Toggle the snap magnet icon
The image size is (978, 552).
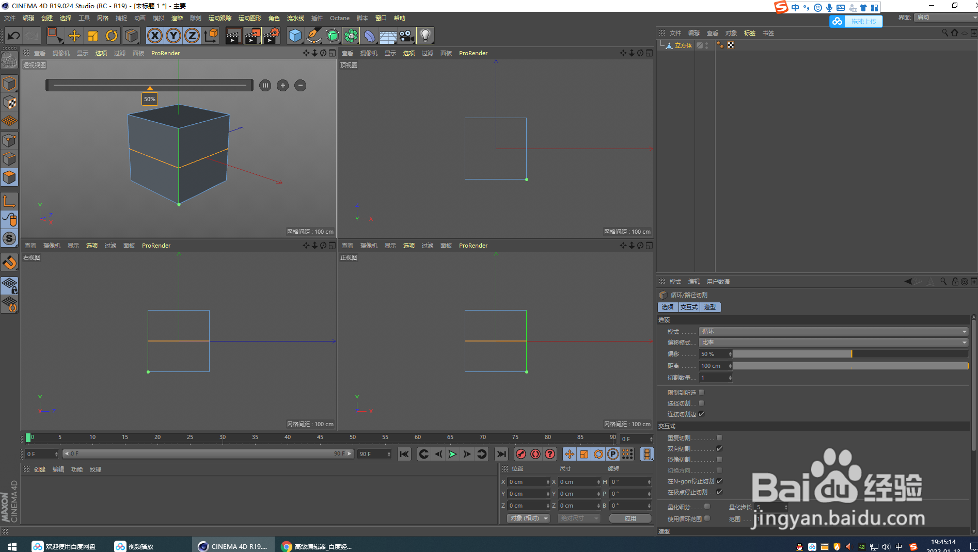tap(9, 263)
